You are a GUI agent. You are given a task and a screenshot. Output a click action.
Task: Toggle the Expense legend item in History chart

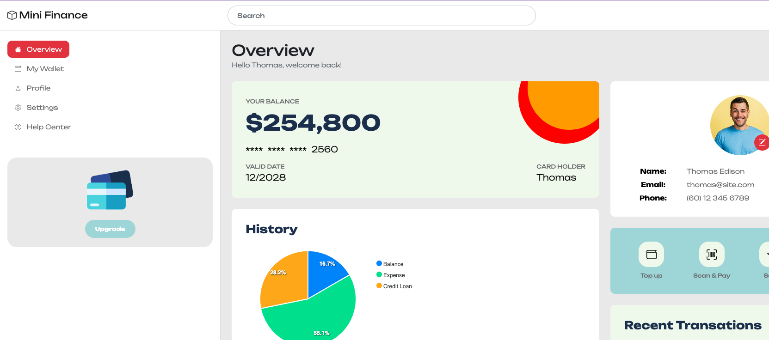391,275
